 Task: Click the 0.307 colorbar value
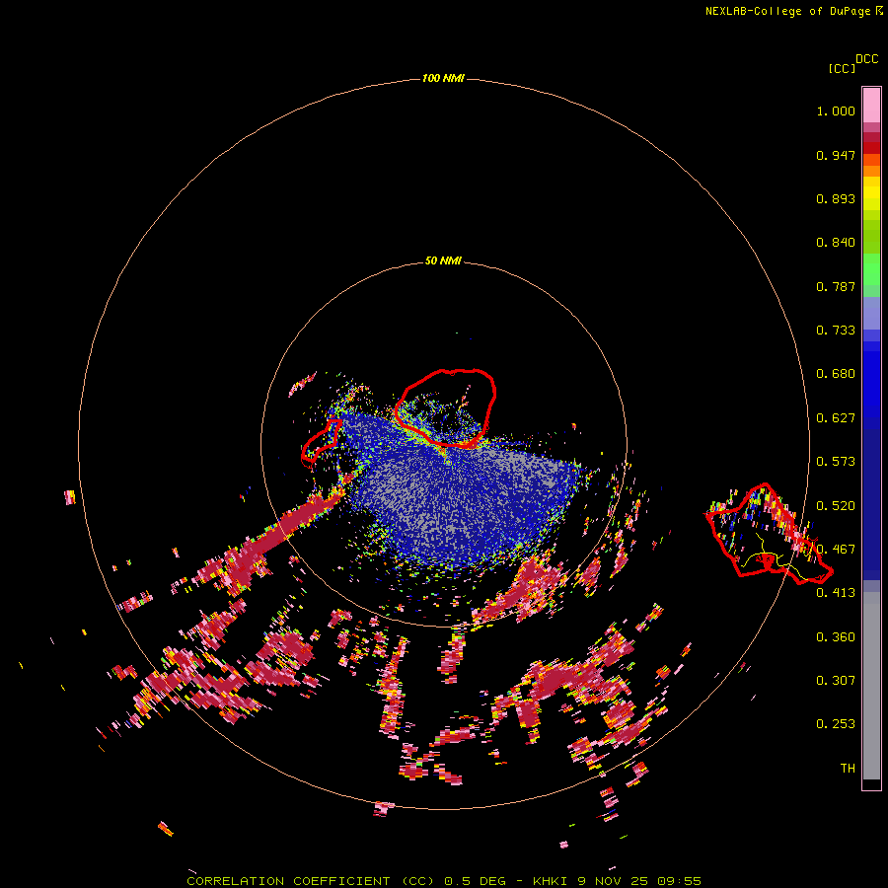836,681
